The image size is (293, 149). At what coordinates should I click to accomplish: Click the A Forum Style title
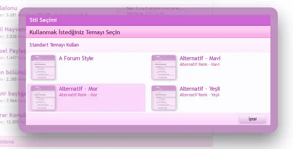pyautogui.click(x=76, y=58)
